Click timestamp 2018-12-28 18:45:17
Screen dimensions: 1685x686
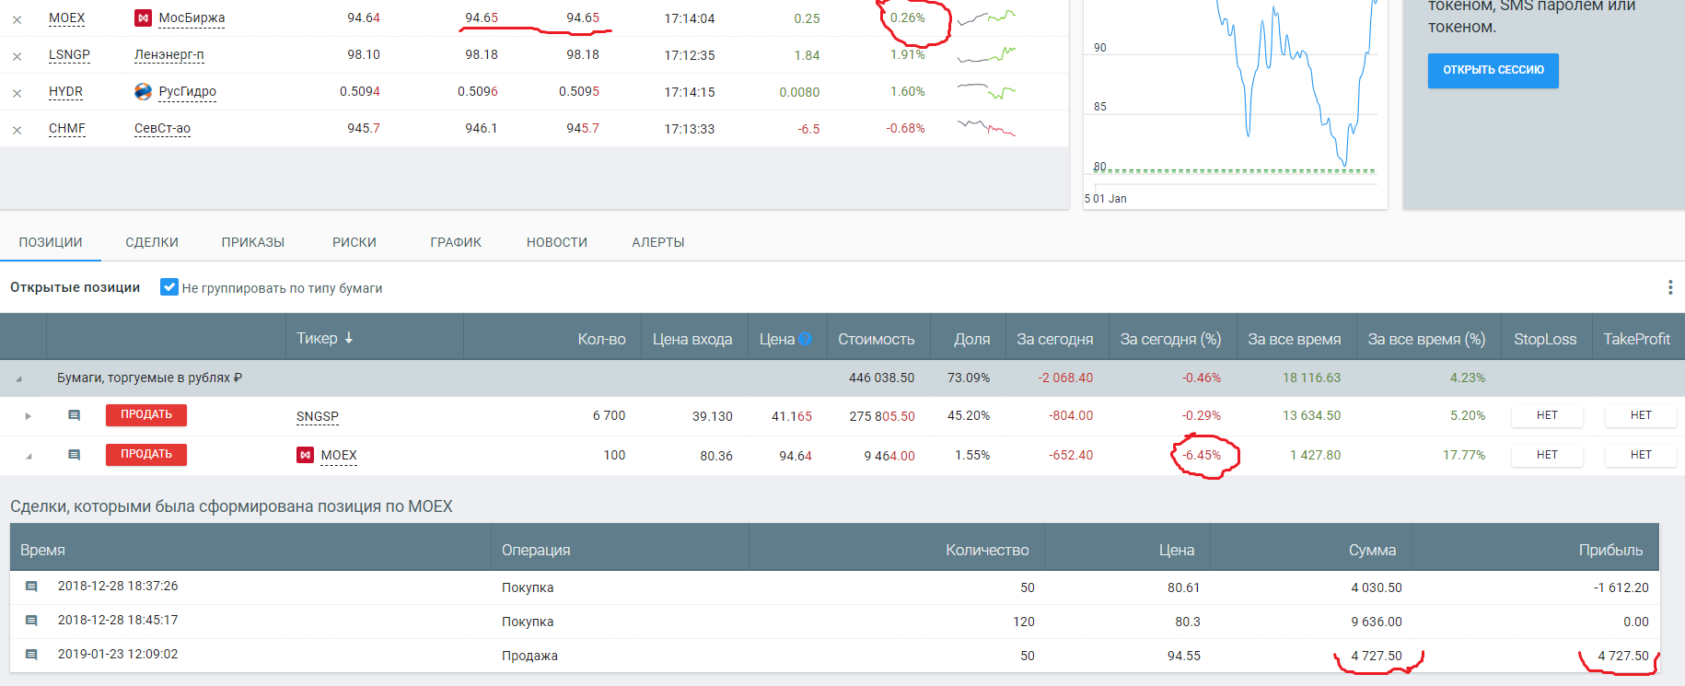tap(118, 620)
